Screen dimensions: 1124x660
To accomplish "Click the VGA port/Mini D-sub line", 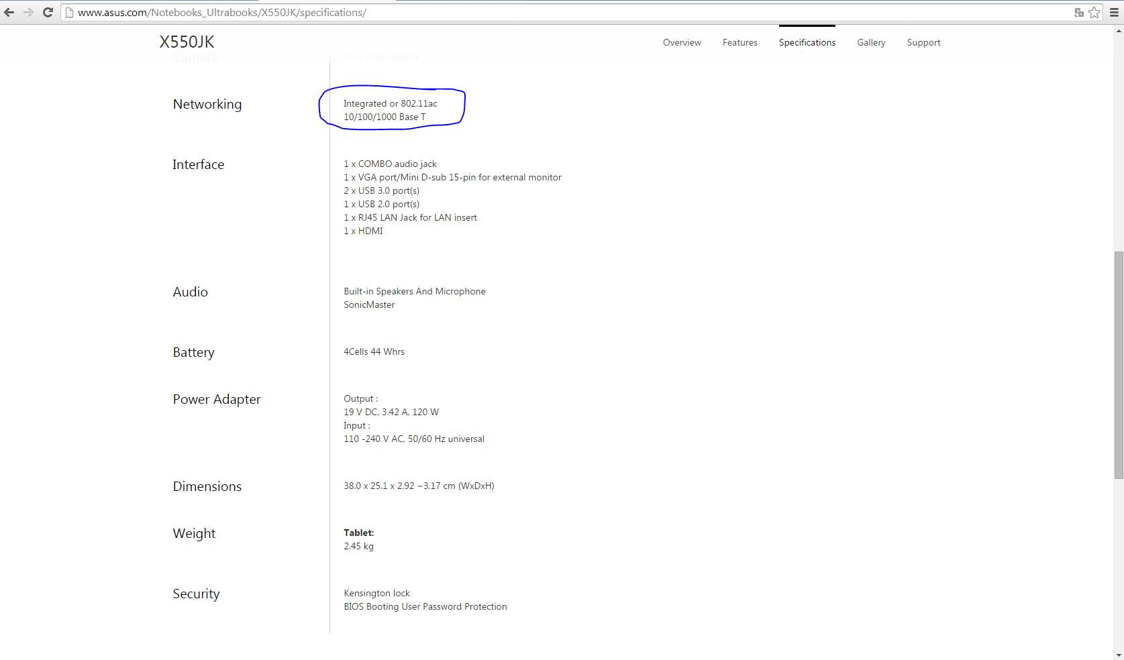I will click(x=452, y=177).
